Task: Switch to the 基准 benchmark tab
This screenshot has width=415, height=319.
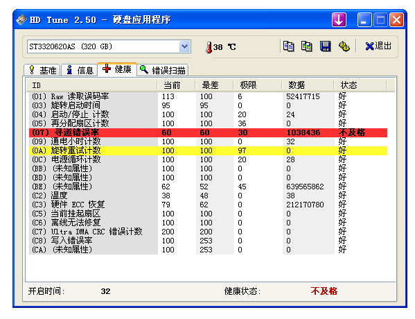Action: tap(42, 70)
